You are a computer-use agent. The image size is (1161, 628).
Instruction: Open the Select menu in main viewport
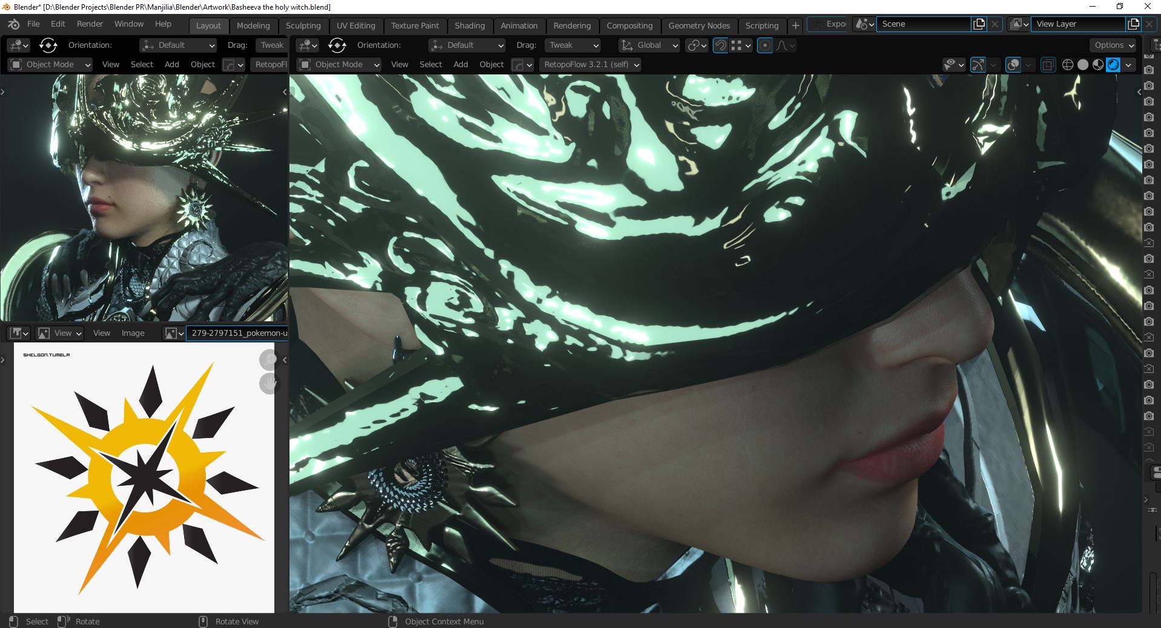click(431, 65)
